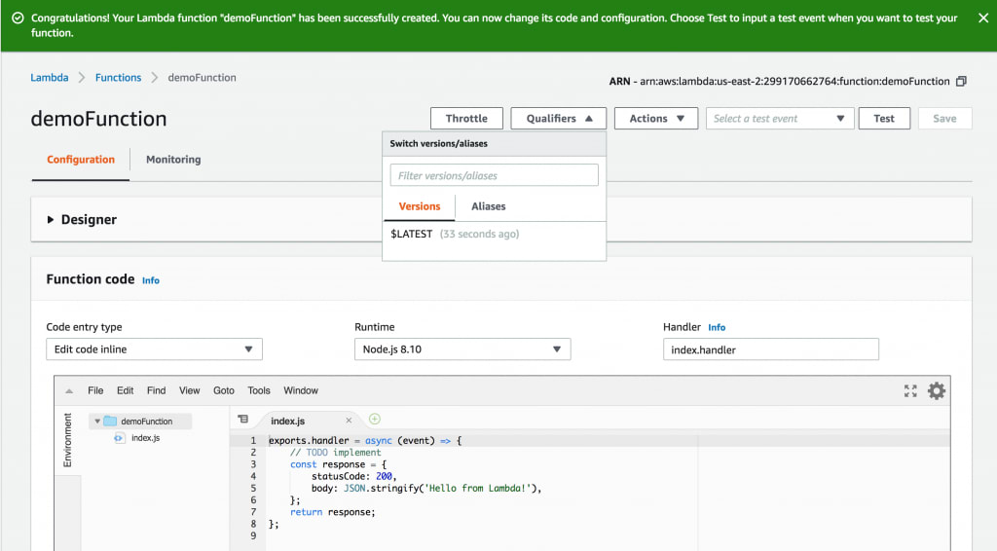Click the Save button
Image resolution: width=997 pixels, height=551 pixels.
[x=944, y=118]
